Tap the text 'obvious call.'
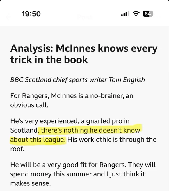Image resolution: width=169 pixels, height=191 pixels. click(x=29, y=105)
